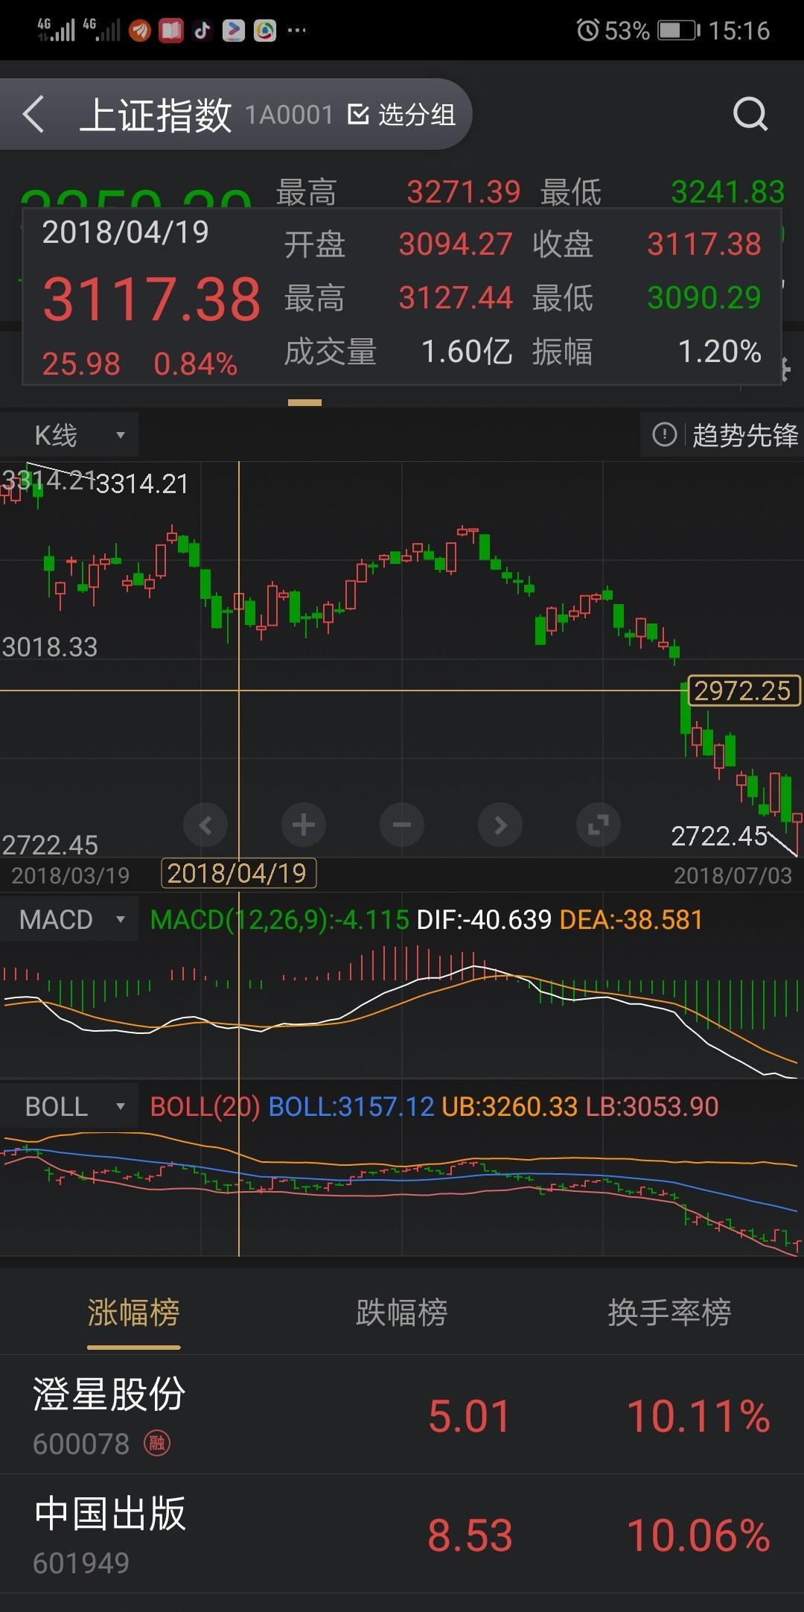Zoom out the K-line chart with minus button
The image size is (804, 1612).
[402, 825]
